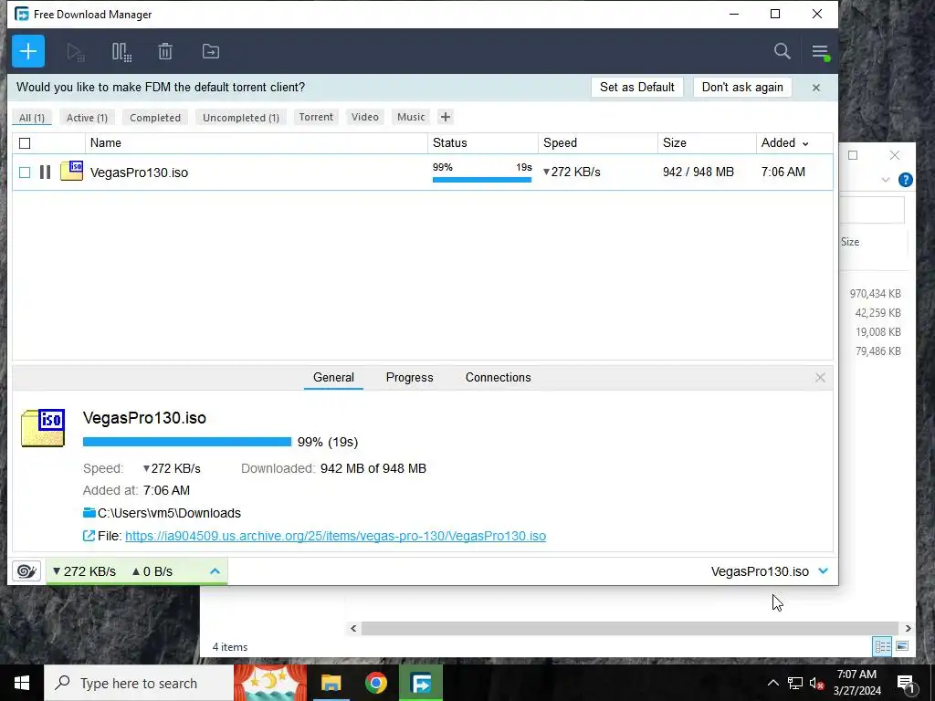The height and width of the screenshot is (701, 935).
Task: Click the network tray icon
Action: pos(794,683)
